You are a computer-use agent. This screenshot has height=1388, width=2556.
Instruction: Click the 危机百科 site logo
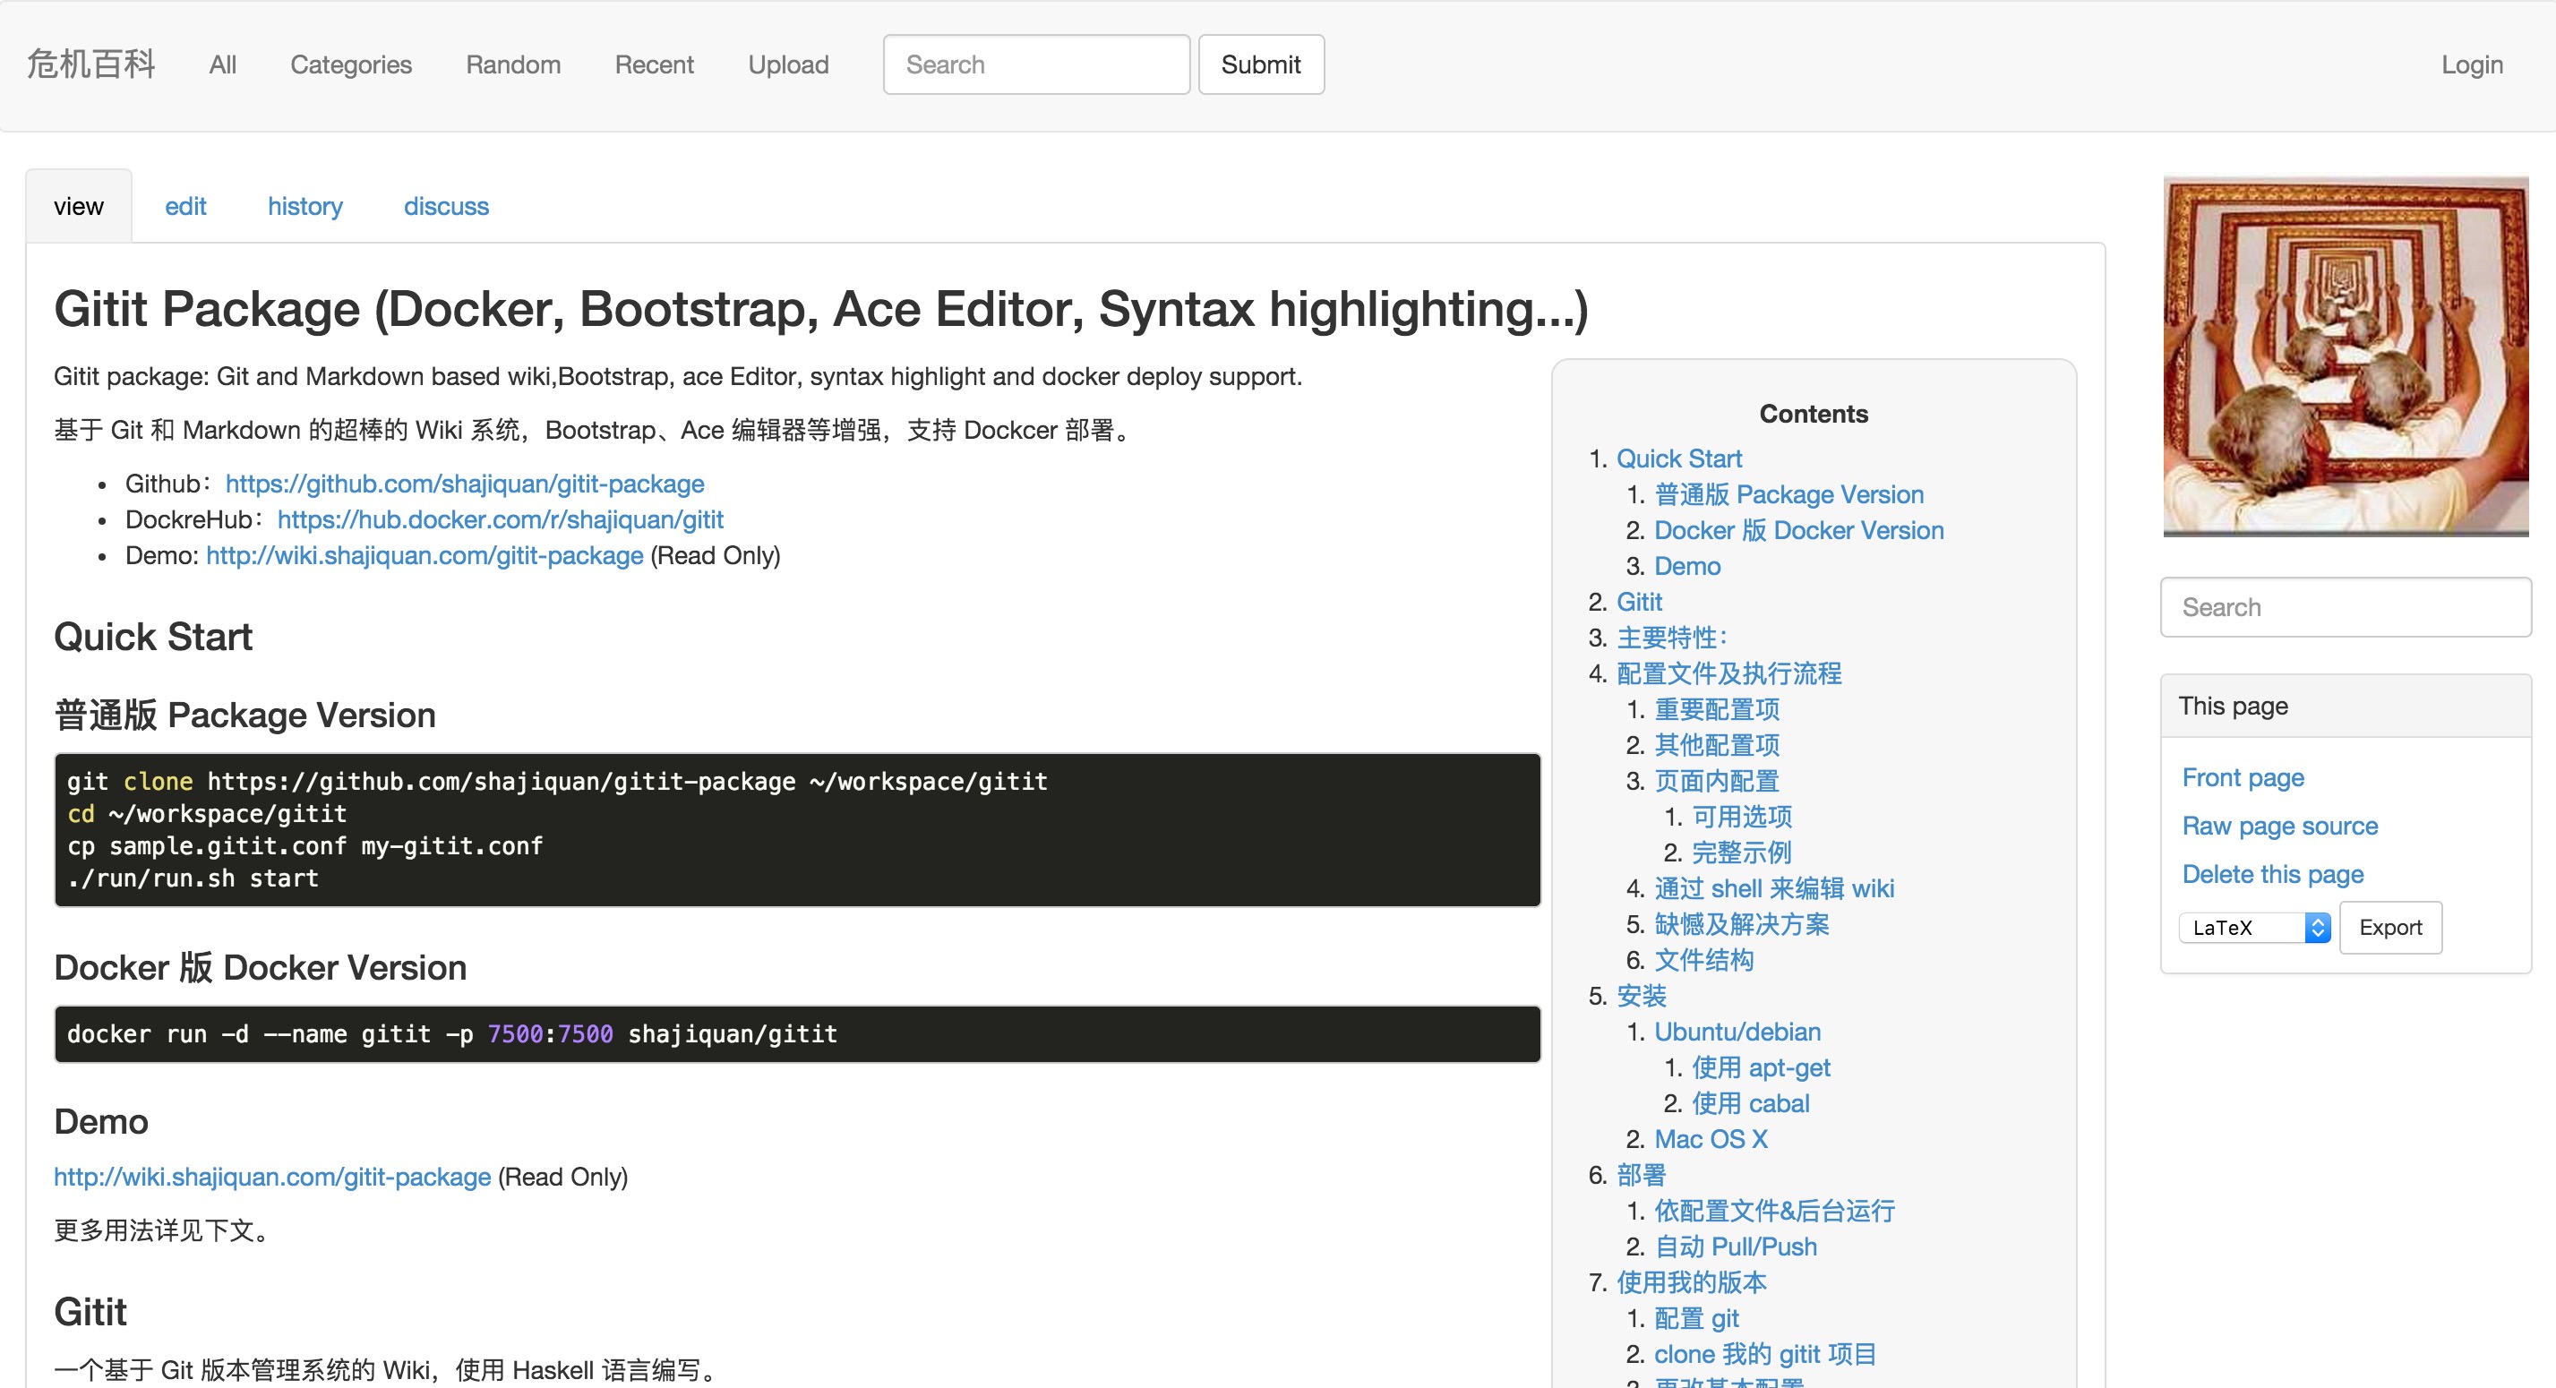point(90,64)
